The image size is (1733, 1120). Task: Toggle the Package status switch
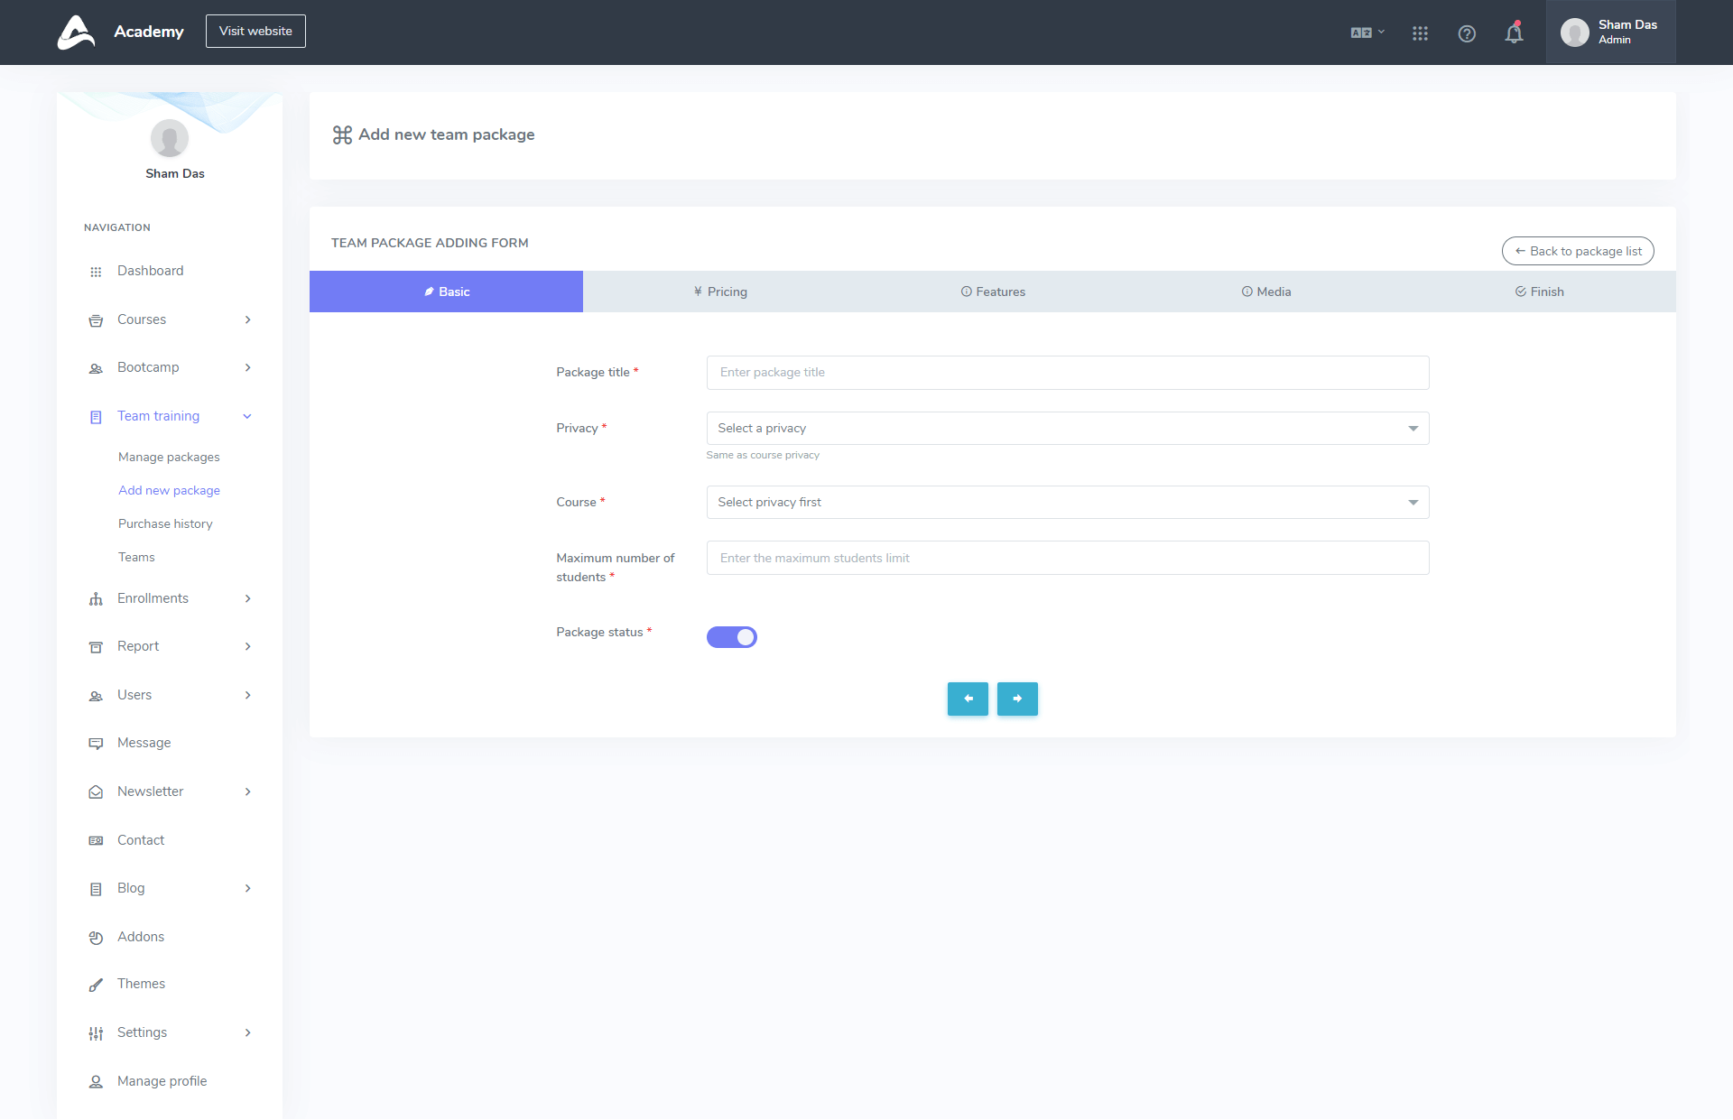pos(731,637)
